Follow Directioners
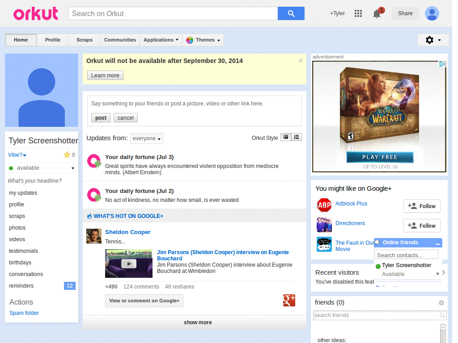 point(421,226)
